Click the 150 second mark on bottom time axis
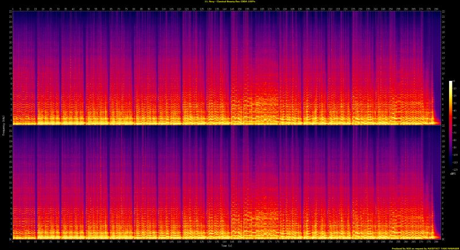Viewport: 460px width, 250px height. coord(240,241)
